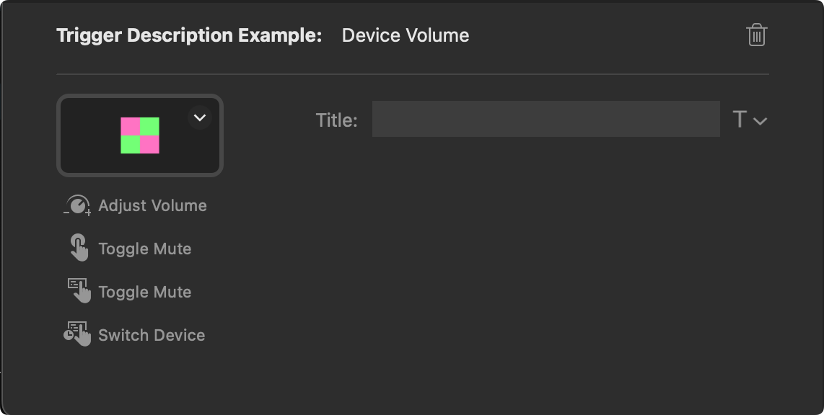Open the title font settings dropdown
The width and height of the screenshot is (824, 415).
[x=758, y=120]
